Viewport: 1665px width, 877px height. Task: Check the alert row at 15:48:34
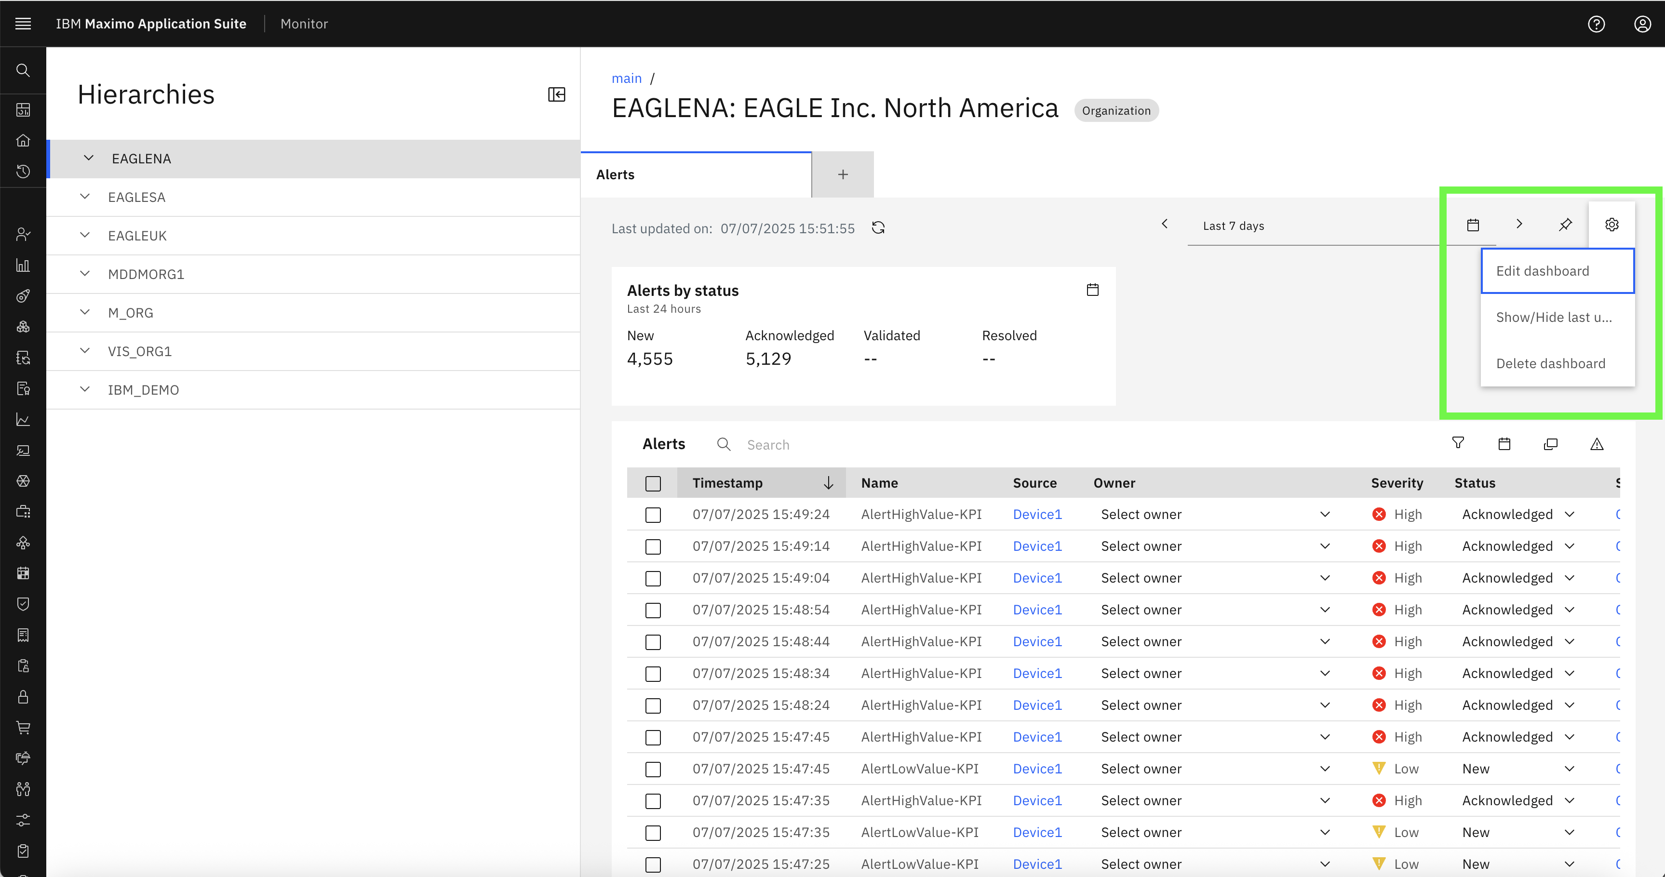pos(653,674)
